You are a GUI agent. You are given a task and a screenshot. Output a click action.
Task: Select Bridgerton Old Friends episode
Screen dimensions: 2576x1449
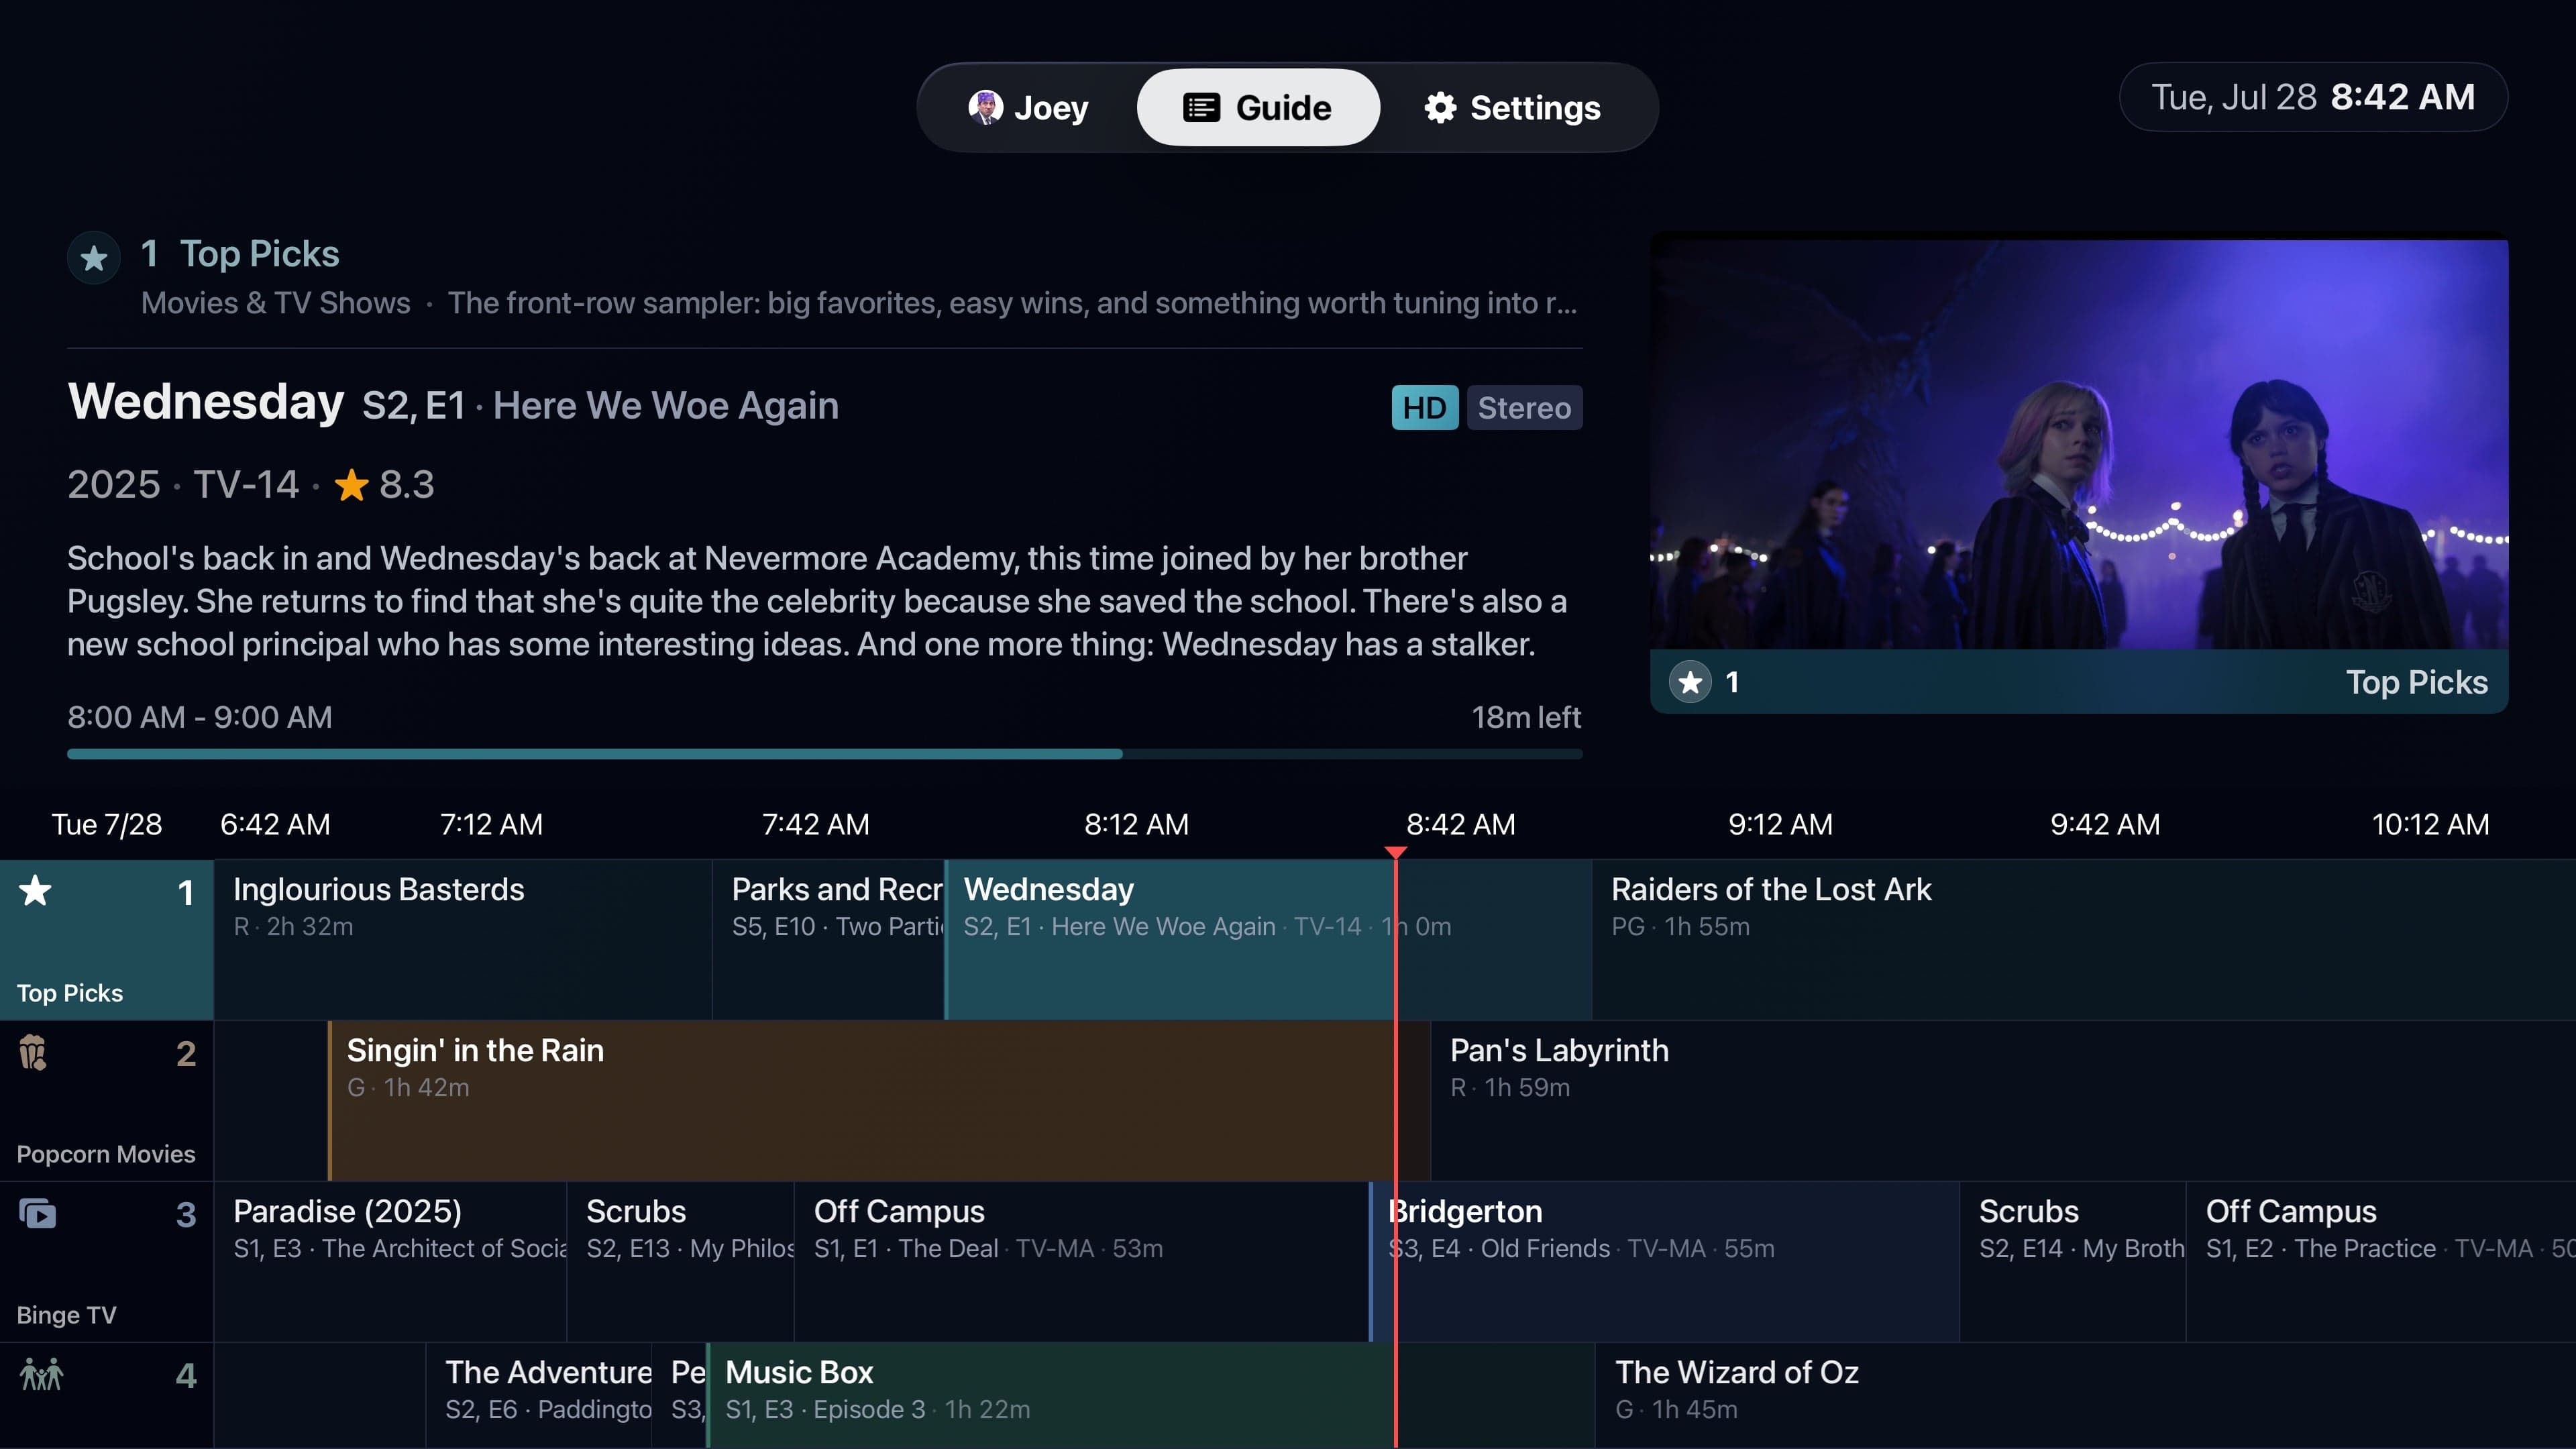coord(1664,1261)
